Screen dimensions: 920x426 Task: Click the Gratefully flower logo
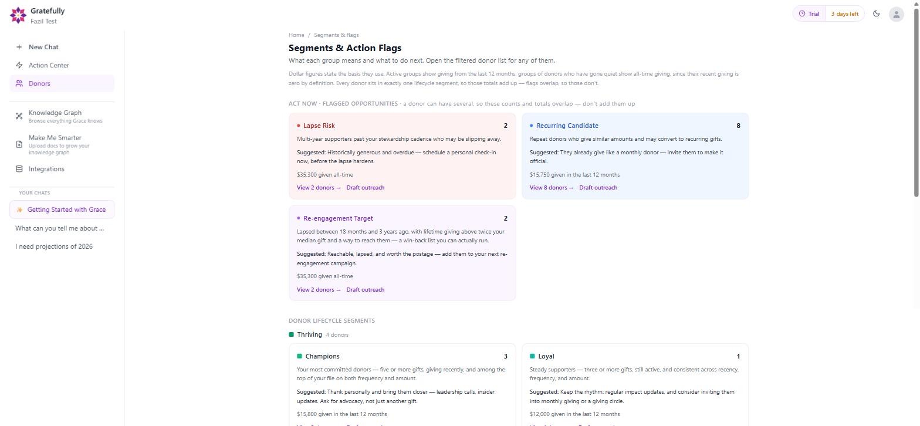click(18, 15)
